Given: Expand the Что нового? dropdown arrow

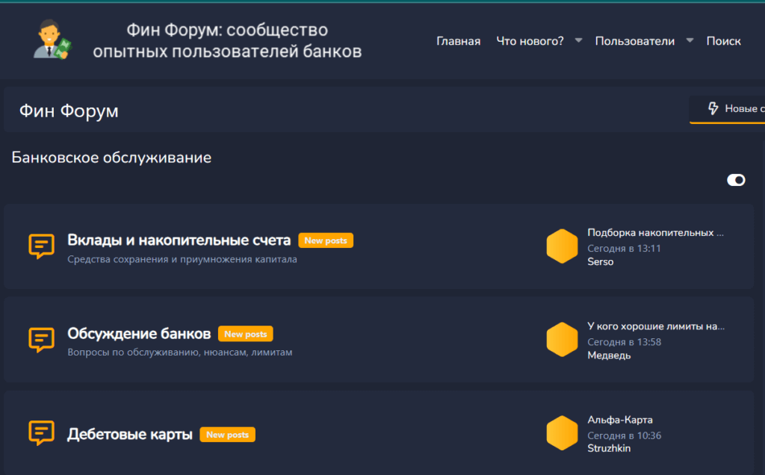Looking at the screenshot, I should coord(578,40).
